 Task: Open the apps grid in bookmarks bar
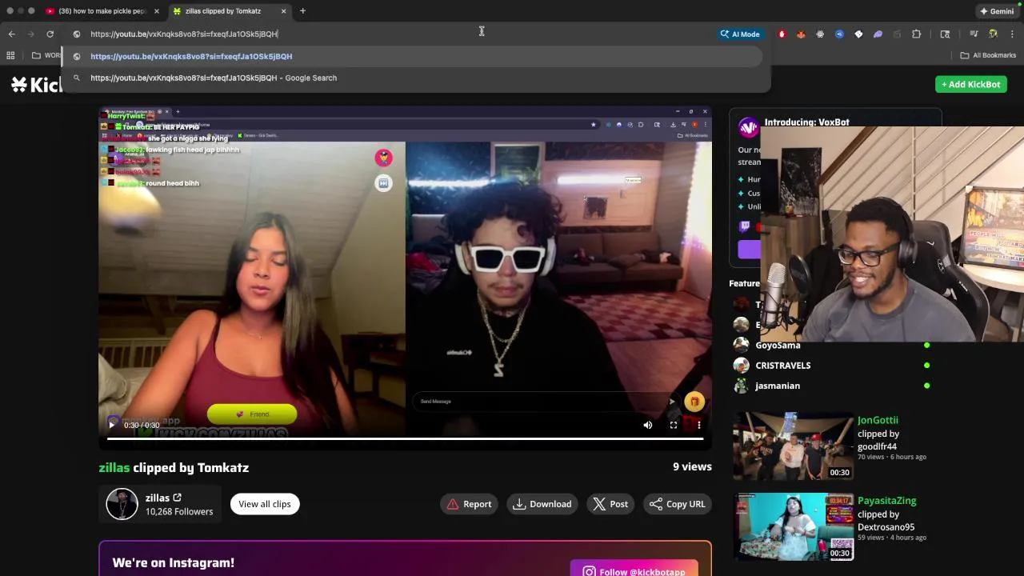10,55
